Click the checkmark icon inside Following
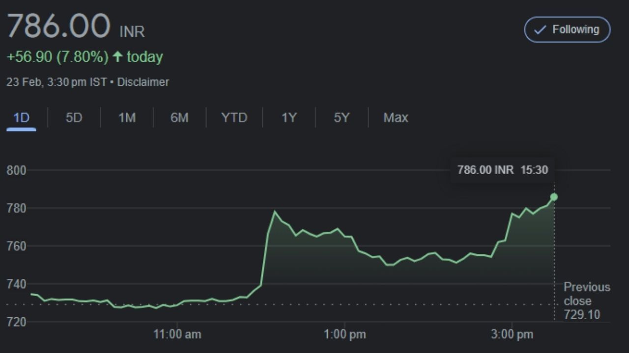Screen dimensions: 629x353 pos(540,30)
